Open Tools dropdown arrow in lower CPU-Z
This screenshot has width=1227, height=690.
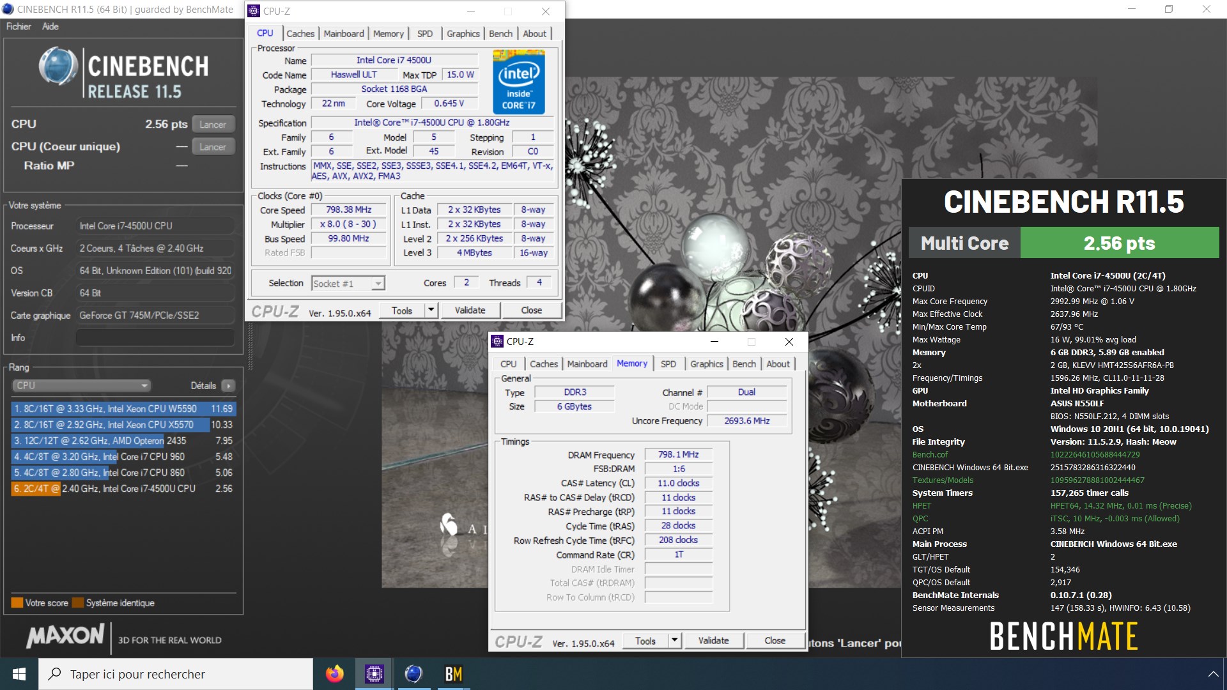675,640
